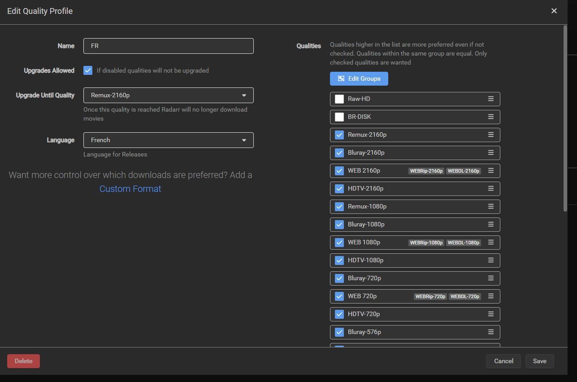Click the Edit Groups button
This screenshot has height=382, width=577.
359,78
